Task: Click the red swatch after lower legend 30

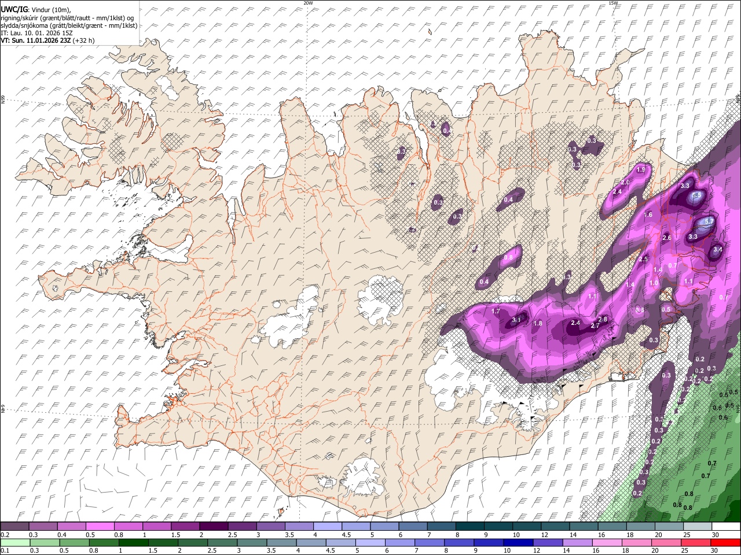Action: (726, 542)
